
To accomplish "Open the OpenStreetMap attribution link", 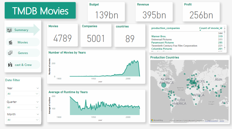I will [x=212, y=121].
